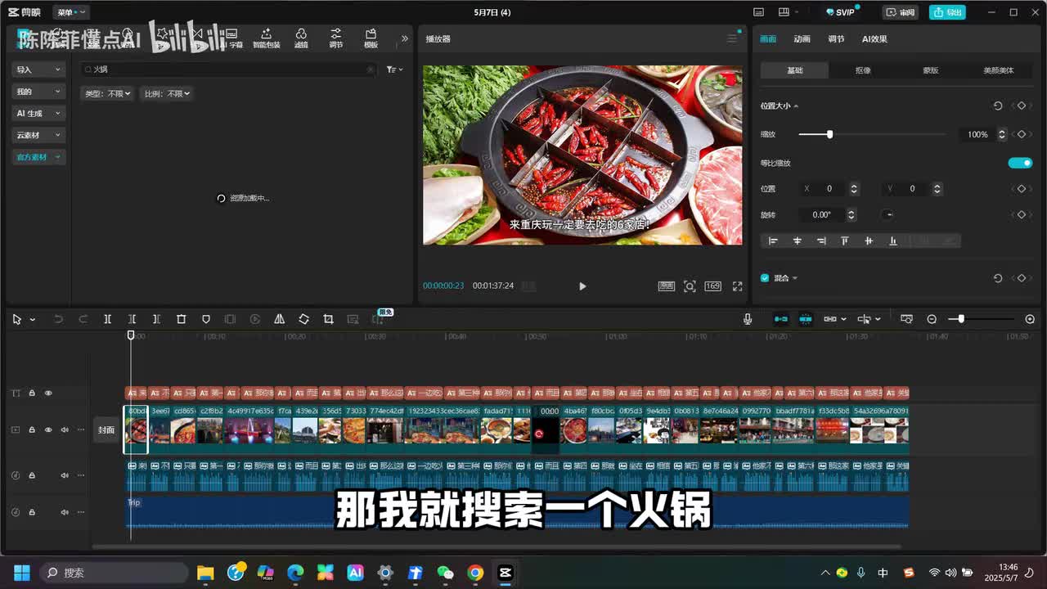Click the timeline zoom-out minus icon

[x=932, y=319]
